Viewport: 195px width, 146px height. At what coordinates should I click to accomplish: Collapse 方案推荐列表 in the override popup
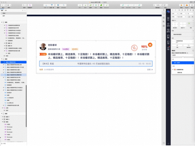tap(173, 70)
